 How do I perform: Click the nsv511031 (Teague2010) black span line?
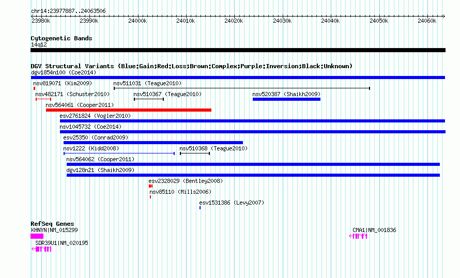242,88
